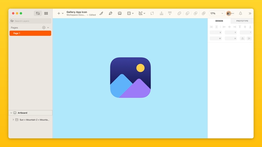Click the W width field
The height and width of the screenshot is (147, 262).
click(216, 38)
